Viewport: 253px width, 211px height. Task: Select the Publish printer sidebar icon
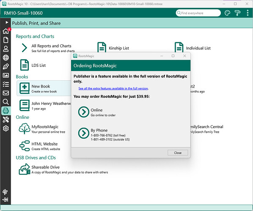[6, 111]
